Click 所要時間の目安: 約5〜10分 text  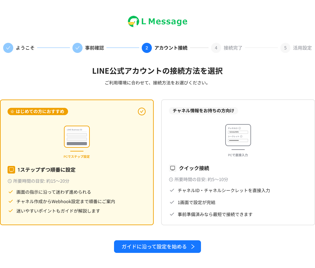(201, 180)
